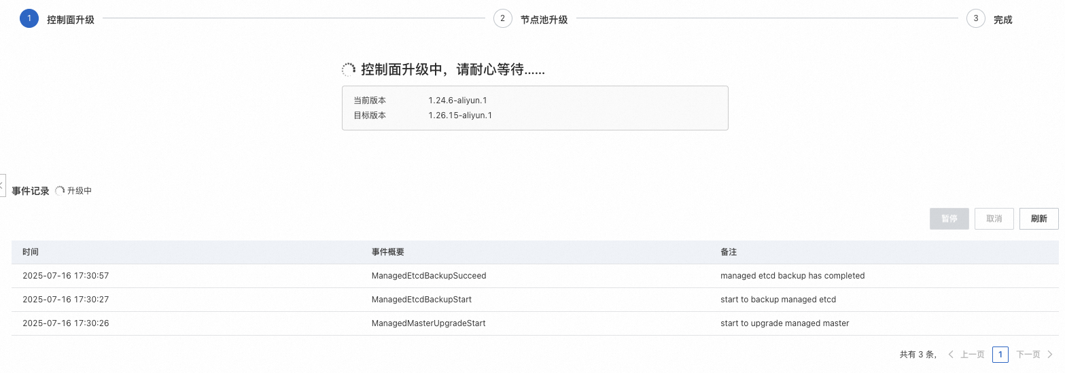Screen dimensions: 1065x373
Task: Click timestamp 2025-07-16 17:30:26
Action: pos(66,323)
